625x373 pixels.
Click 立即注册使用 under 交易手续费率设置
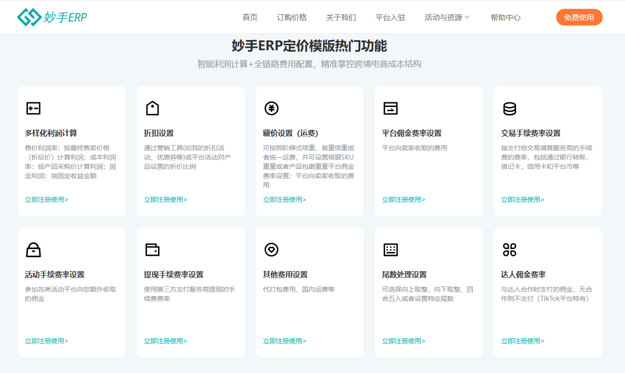tap(523, 200)
